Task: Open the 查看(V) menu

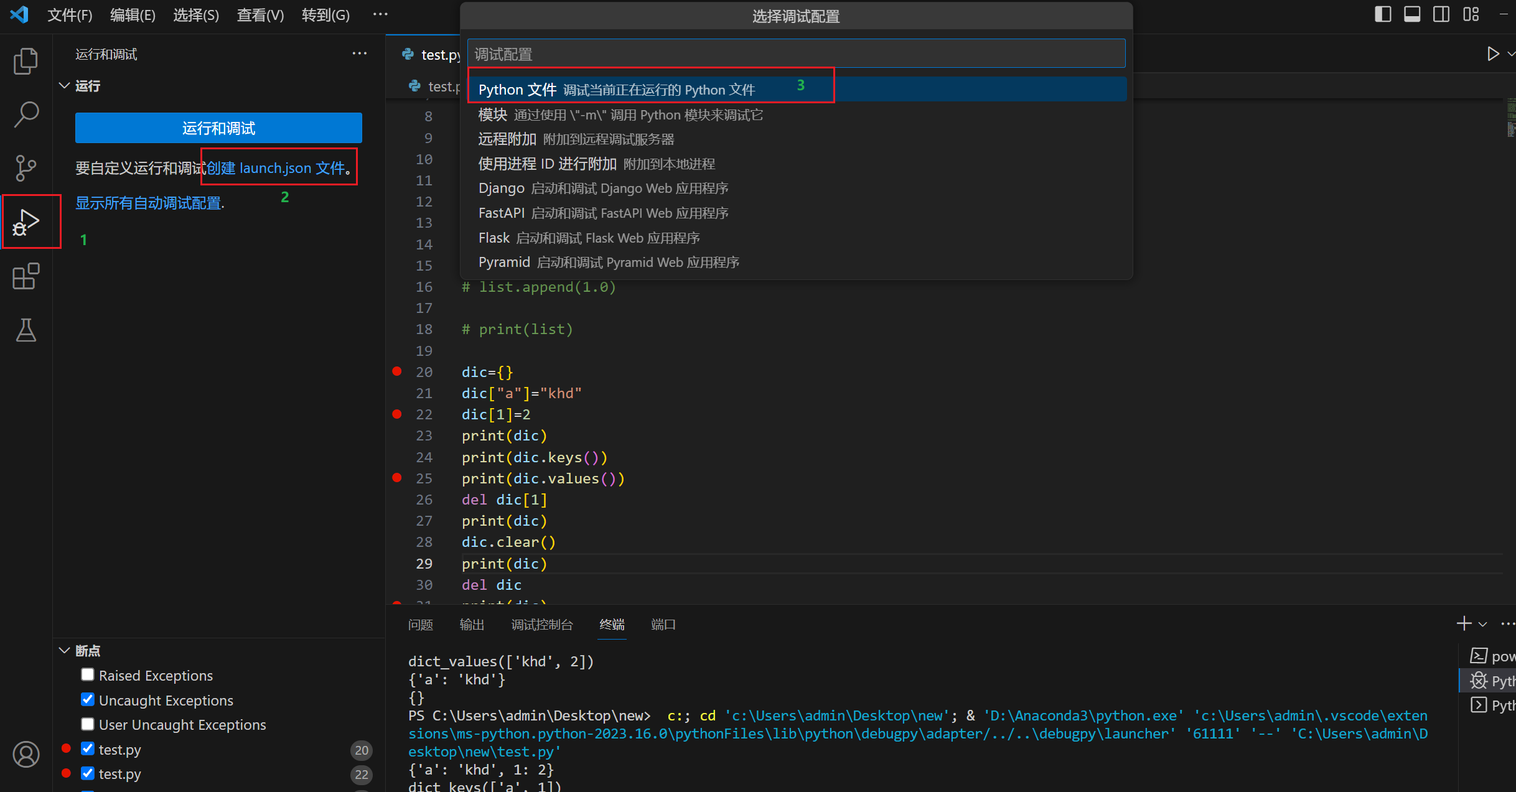Action: [x=260, y=15]
